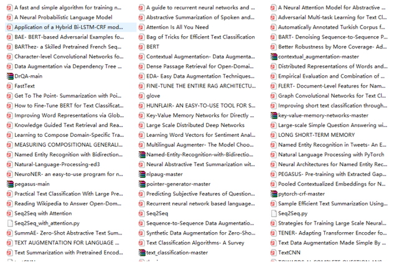Screen dimensions: 417x262
Task: Select BAE- BERT-based Adversarial Examples file
Action: coord(69,37)
